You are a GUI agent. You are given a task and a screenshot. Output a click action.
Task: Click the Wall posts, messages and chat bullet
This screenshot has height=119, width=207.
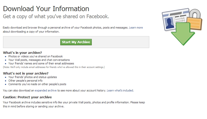[39, 60]
